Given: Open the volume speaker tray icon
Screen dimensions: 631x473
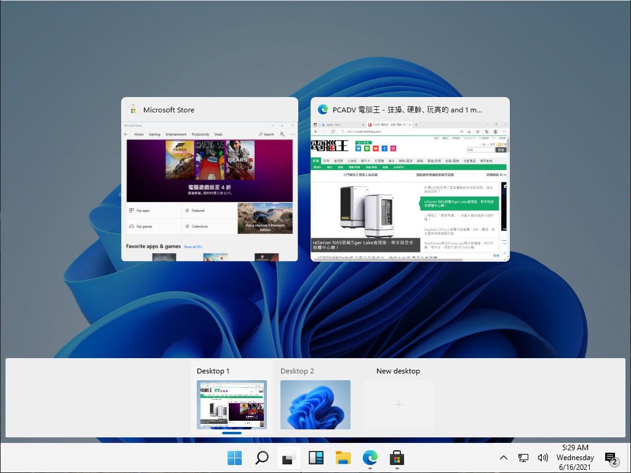Looking at the screenshot, I should [542, 458].
